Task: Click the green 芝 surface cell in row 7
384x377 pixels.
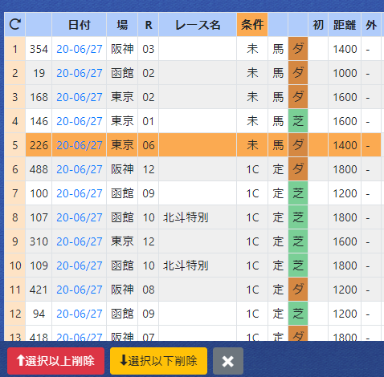Action: click(x=298, y=193)
